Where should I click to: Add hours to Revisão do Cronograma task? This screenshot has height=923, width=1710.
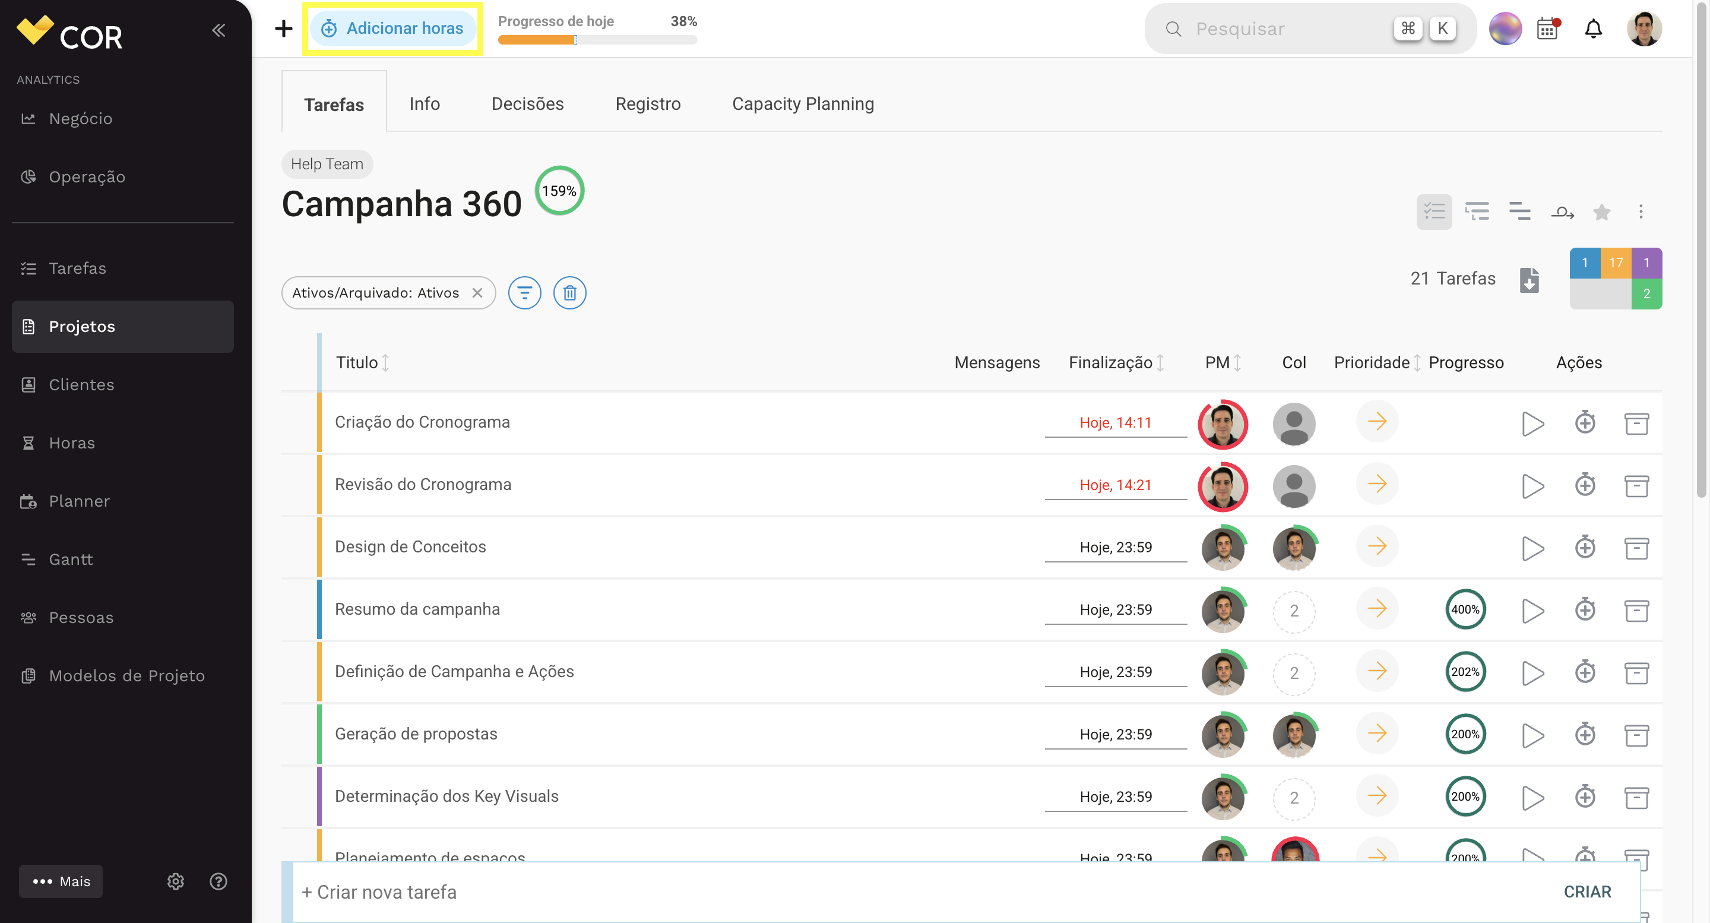(1585, 485)
